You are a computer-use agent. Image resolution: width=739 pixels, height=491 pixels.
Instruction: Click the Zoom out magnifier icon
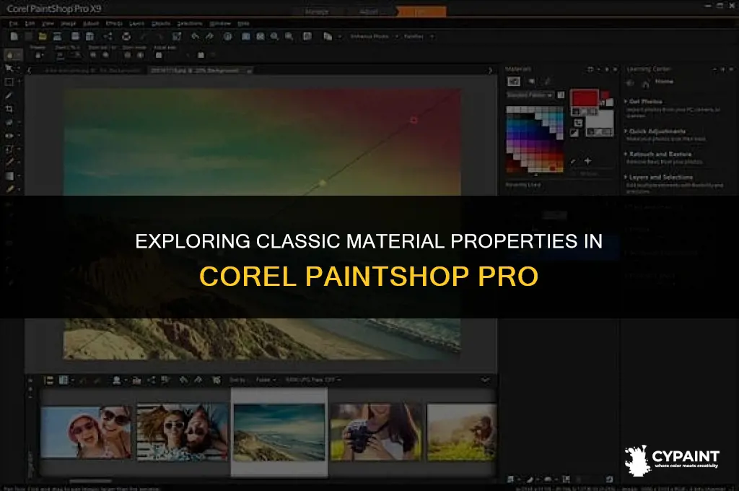[x=274, y=36]
